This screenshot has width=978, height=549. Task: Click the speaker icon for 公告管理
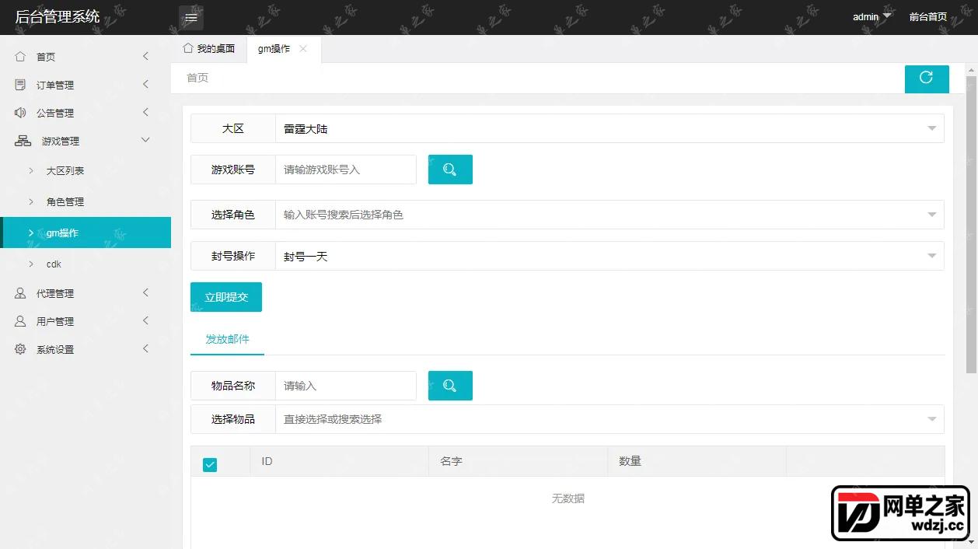20,113
